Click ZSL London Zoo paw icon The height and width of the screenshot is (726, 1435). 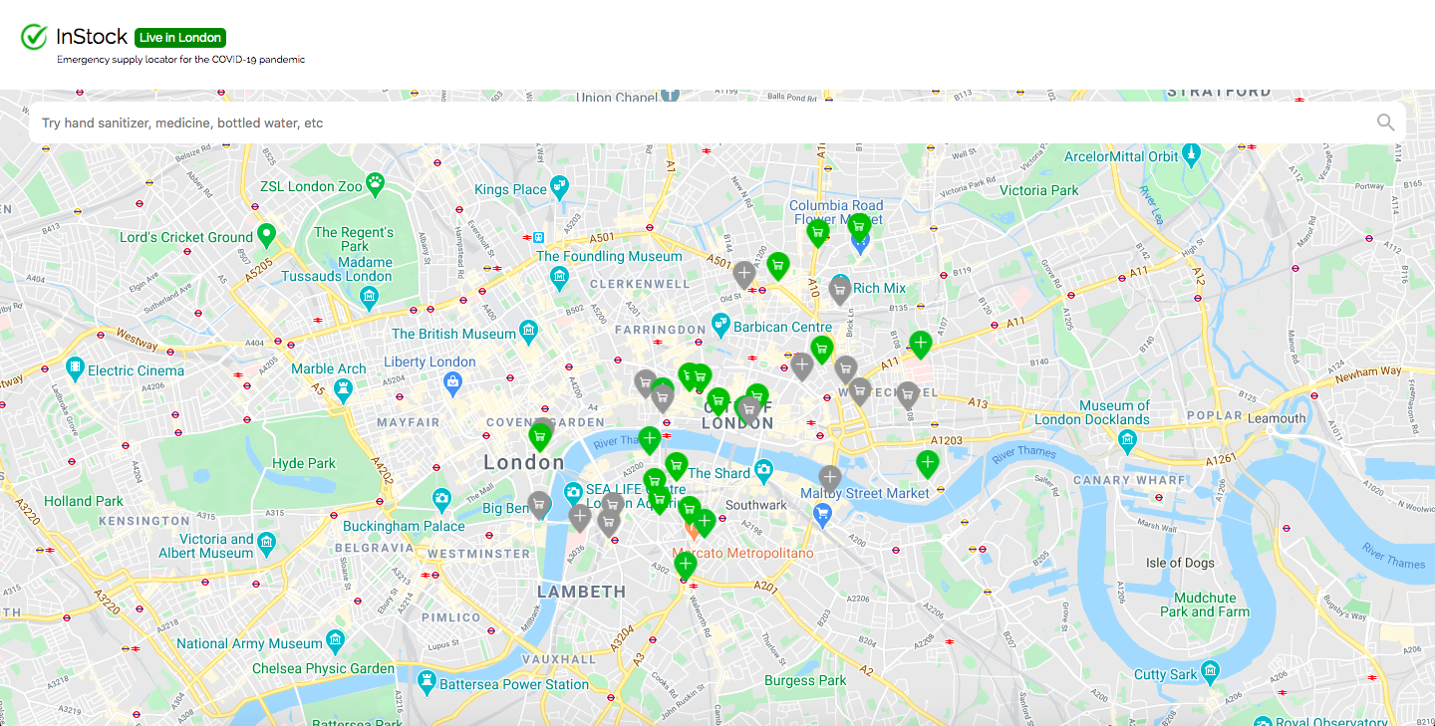click(x=376, y=183)
